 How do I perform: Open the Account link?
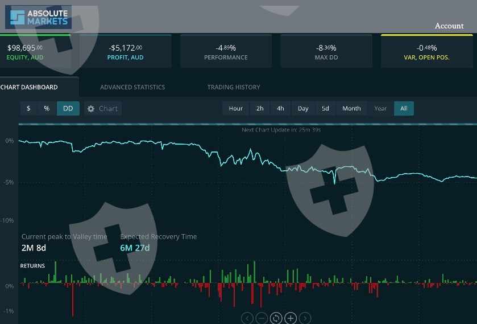(449, 26)
